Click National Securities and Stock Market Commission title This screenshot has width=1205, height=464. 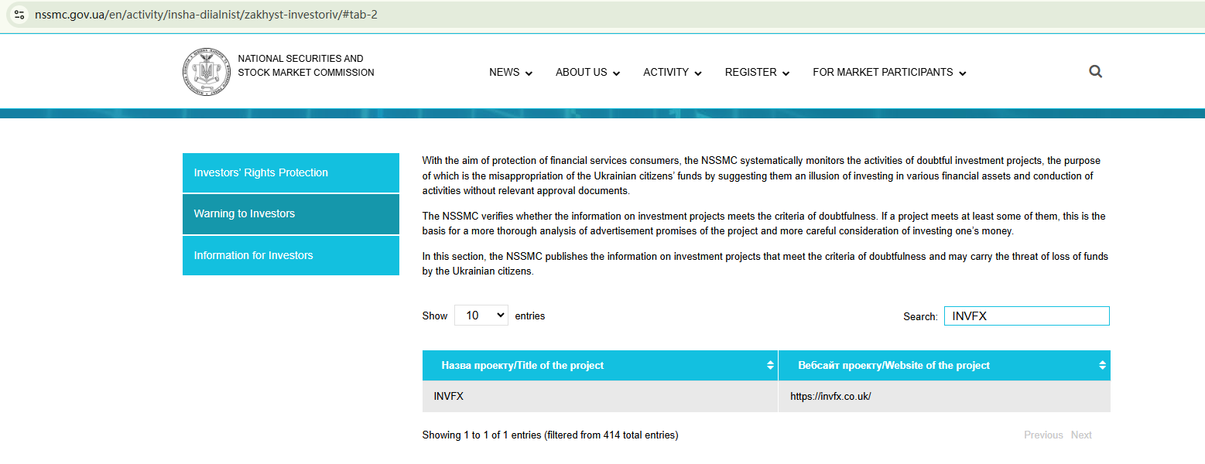[x=306, y=65]
